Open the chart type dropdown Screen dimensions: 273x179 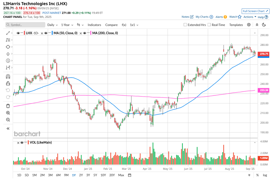coord(80,25)
